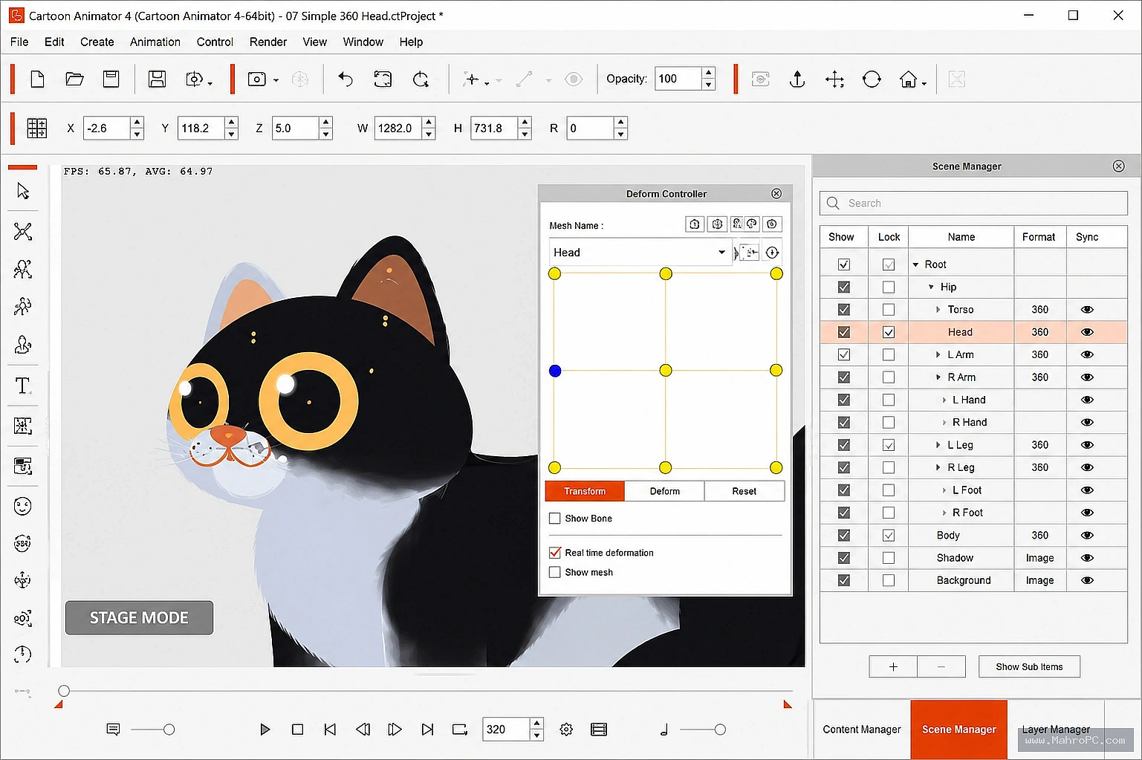The image size is (1142, 760).
Task: Click the Deform button
Action: click(665, 491)
